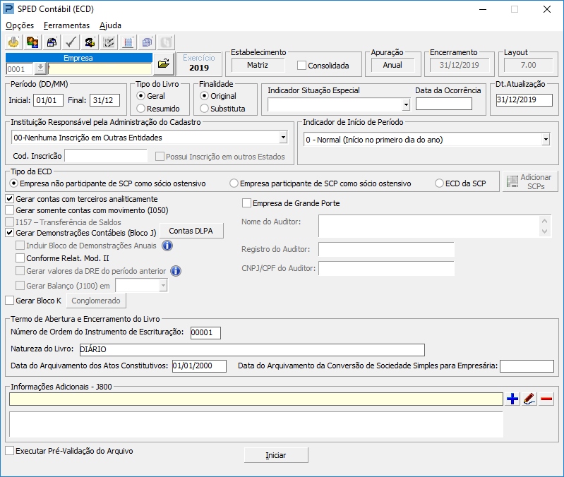Click the open folder icon beside Empresa
The image size is (564, 477).
coord(164,64)
